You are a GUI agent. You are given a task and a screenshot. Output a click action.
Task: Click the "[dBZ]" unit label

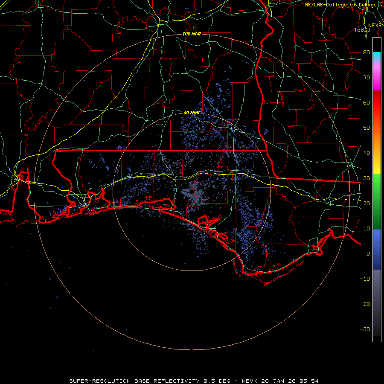[x=362, y=30]
